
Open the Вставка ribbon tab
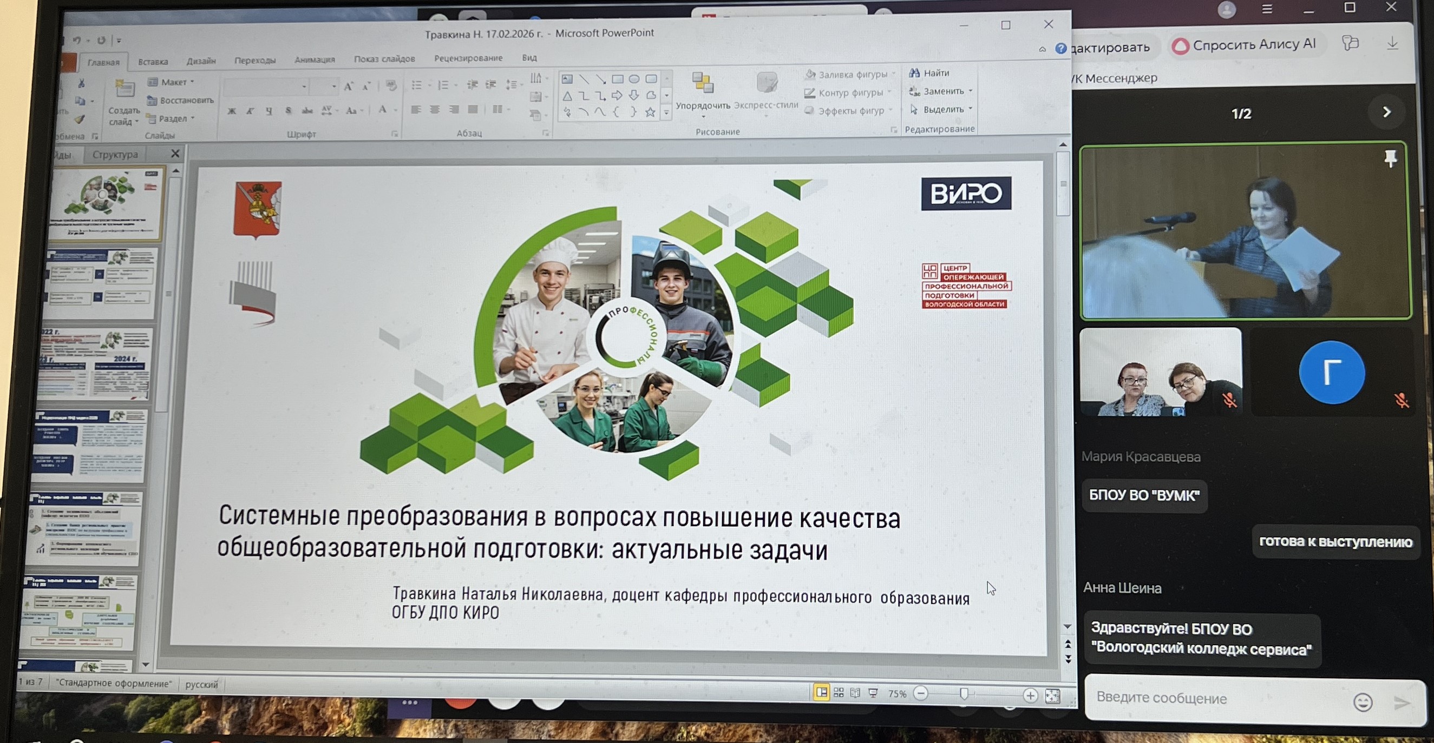point(153,62)
